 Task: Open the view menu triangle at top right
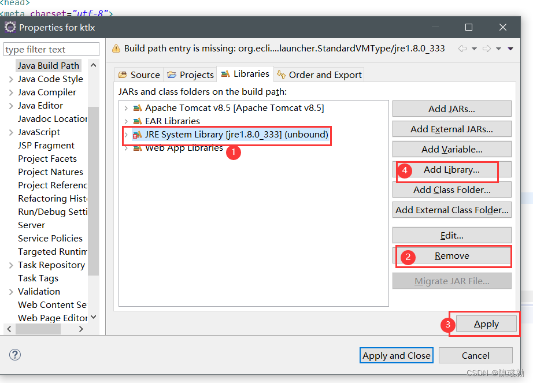(510, 49)
